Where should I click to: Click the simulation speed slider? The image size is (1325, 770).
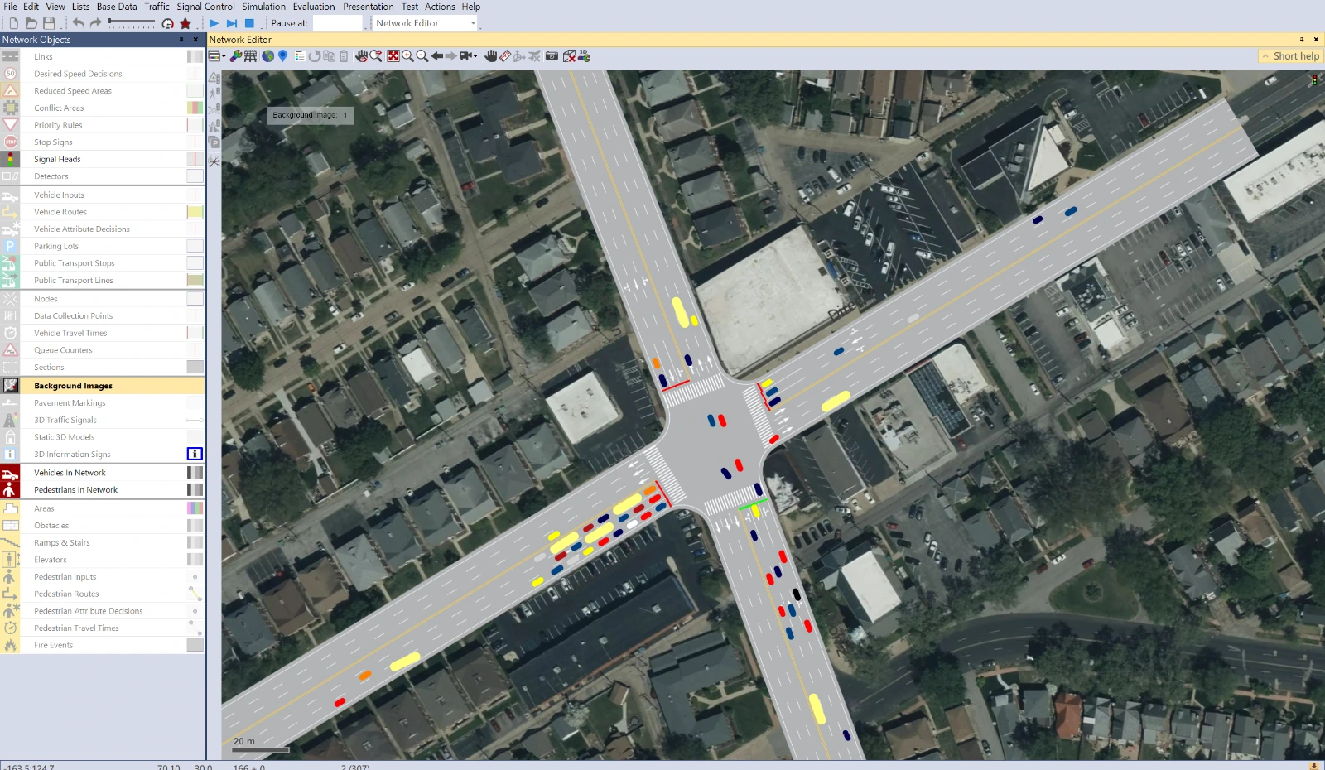[x=131, y=24]
